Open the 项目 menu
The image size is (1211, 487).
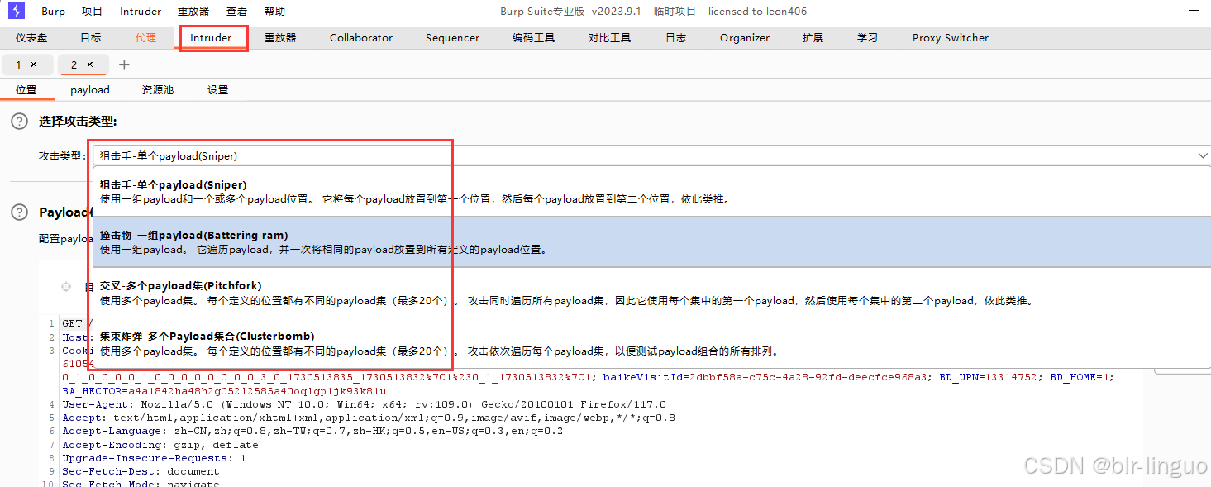click(93, 12)
